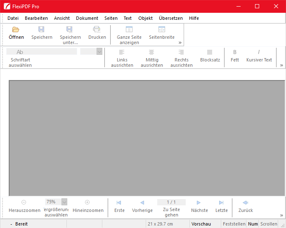Toggle Blocksatz justified alignment
This screenshot has width=286, height=228.
coord(210,52)
